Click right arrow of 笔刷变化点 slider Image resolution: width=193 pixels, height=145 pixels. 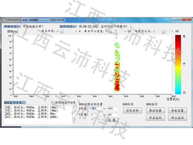[x=172, y=32]
